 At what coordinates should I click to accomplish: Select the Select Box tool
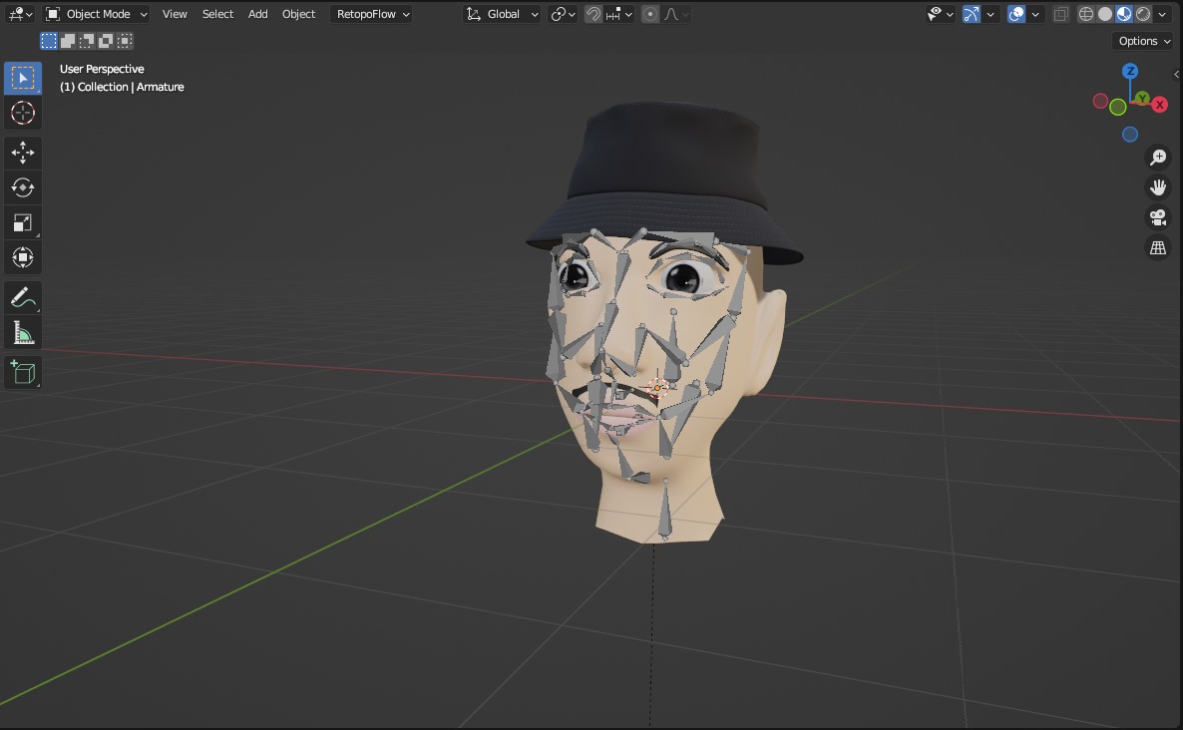click(23, 79)
